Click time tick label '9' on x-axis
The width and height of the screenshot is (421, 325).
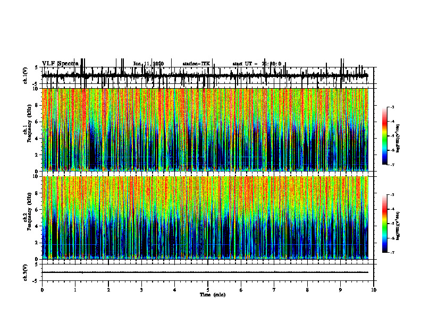(x=340, y=290)
